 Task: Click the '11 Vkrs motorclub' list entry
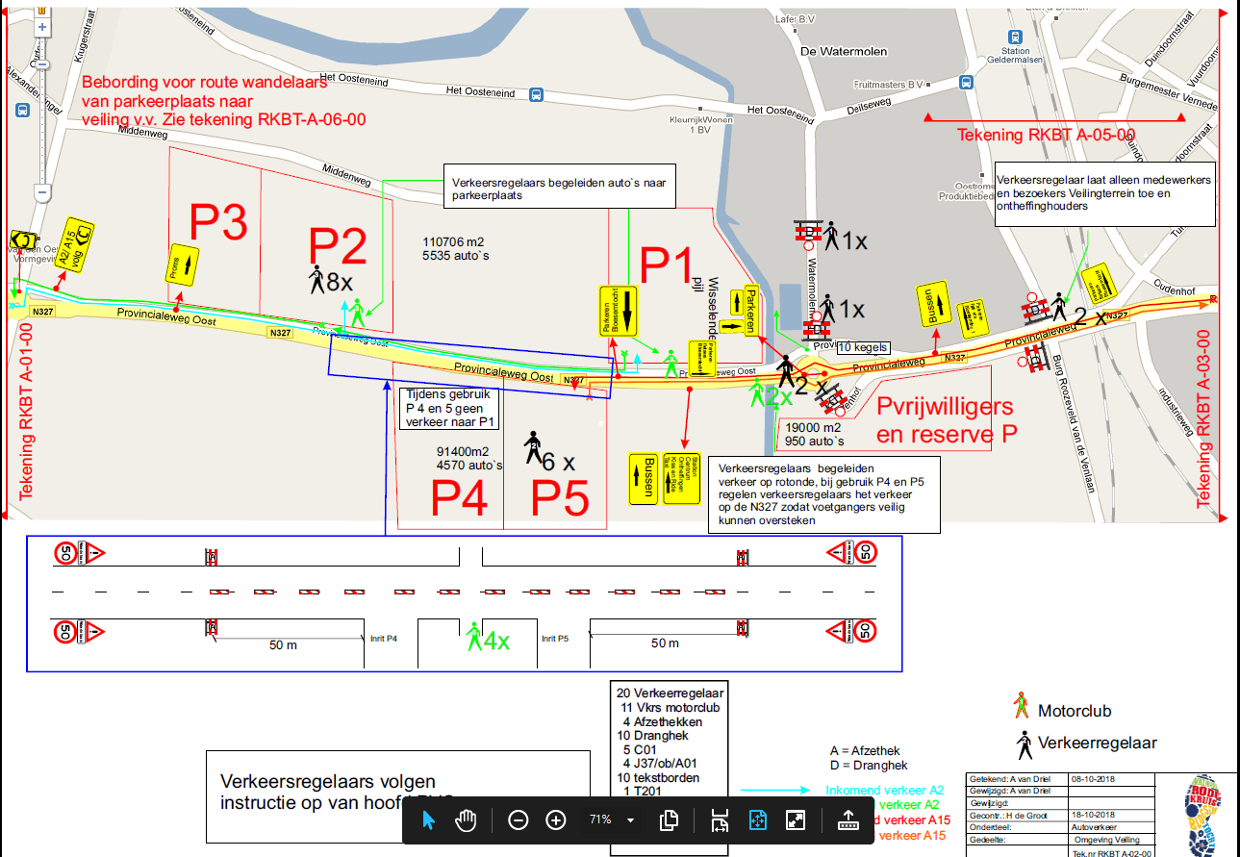point(671,707)
